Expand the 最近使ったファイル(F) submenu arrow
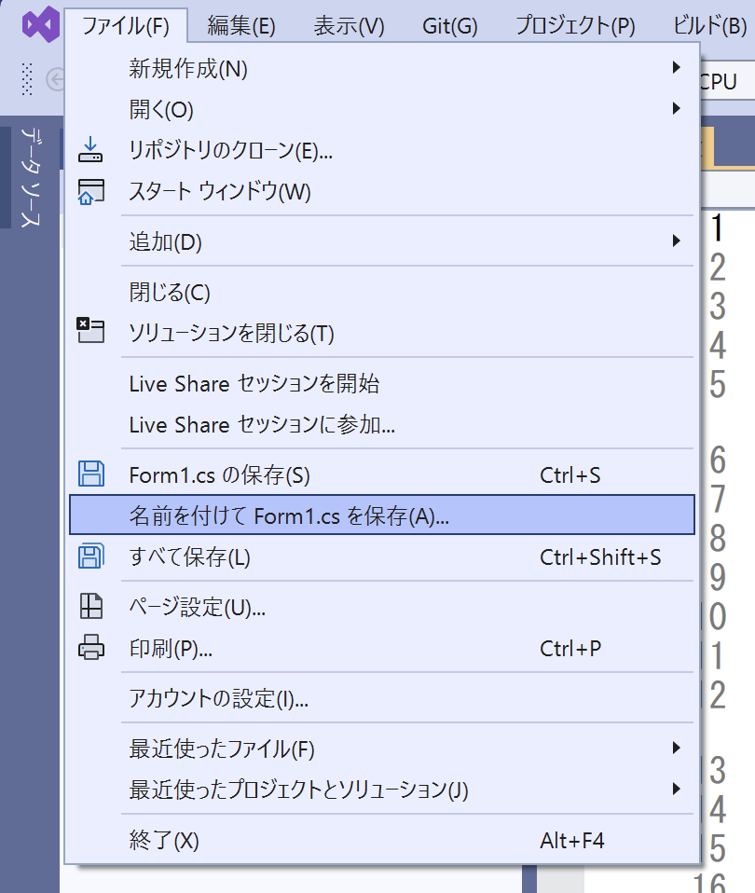Screen dimensions: 755x893 (x=676, y=748)
